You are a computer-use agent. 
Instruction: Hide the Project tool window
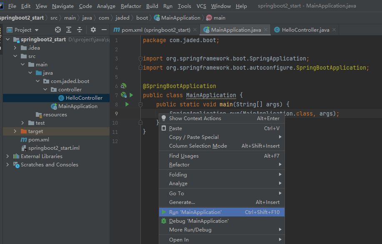[x=103, y=30]
